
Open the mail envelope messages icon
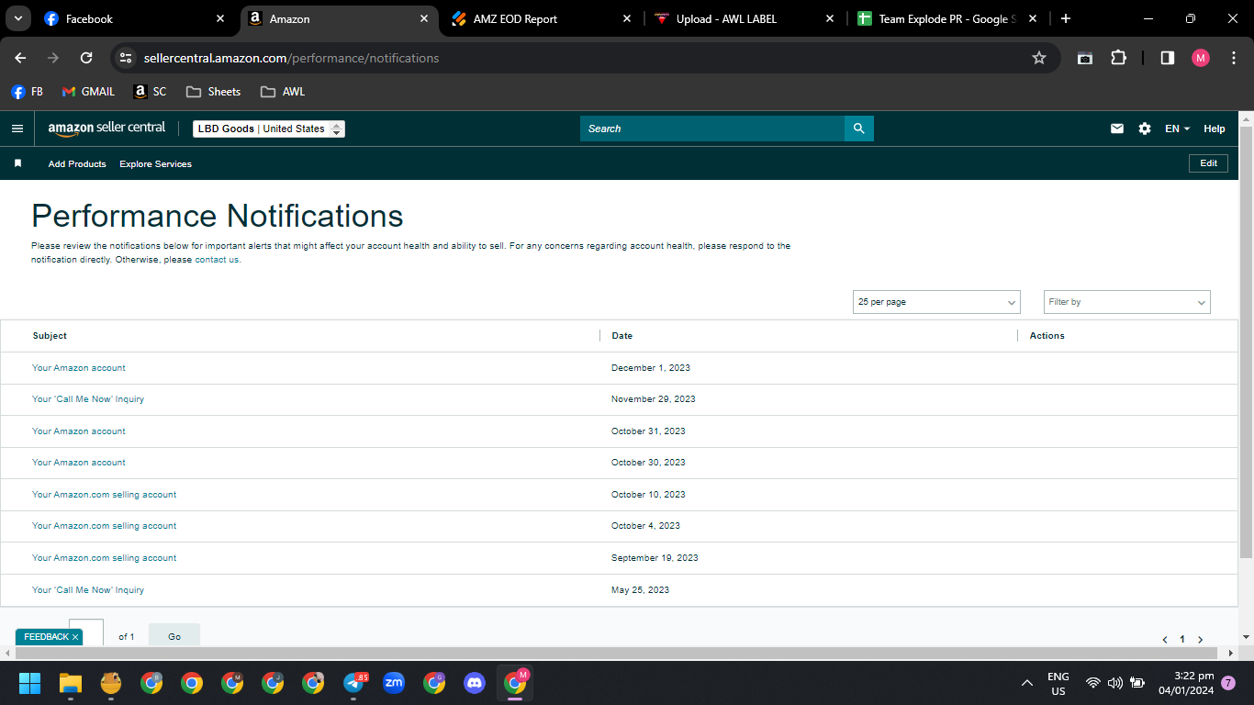tap(1117, 129)
